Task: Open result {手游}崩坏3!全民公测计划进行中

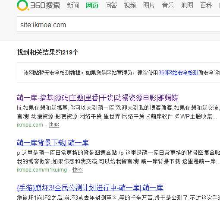Action: pos(90,188)
